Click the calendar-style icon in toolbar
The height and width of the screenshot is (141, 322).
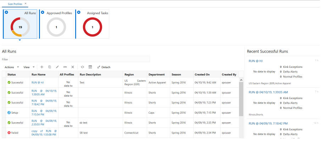tap(90, 67)
